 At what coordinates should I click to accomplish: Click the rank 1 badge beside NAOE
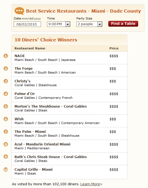pos(6,56)
